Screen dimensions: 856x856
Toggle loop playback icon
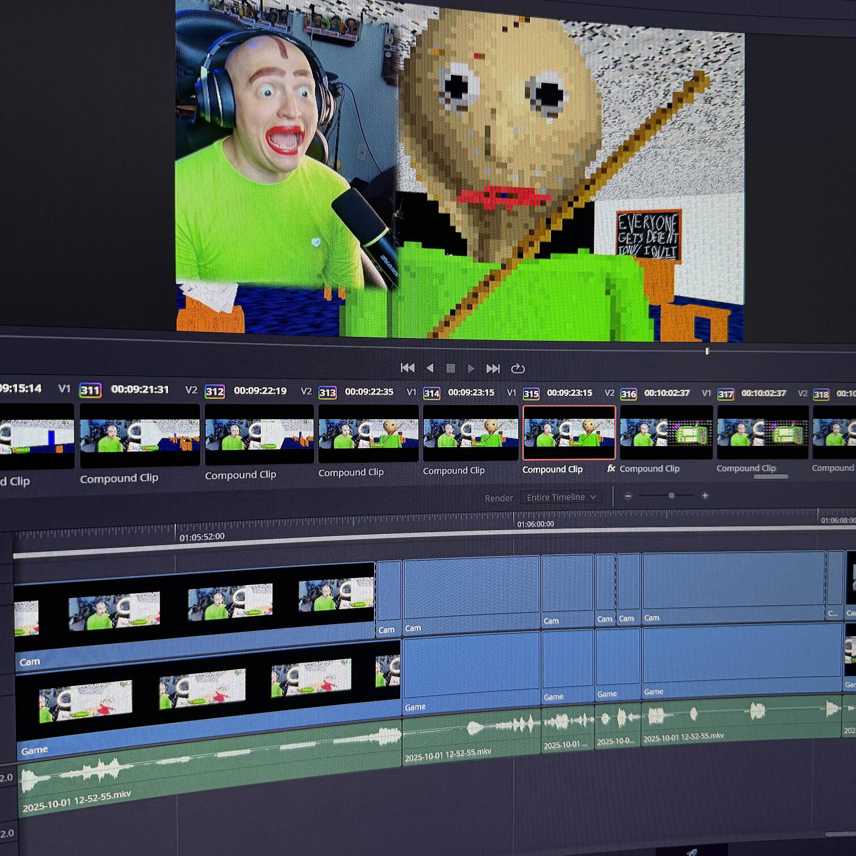tap(517, 369)
